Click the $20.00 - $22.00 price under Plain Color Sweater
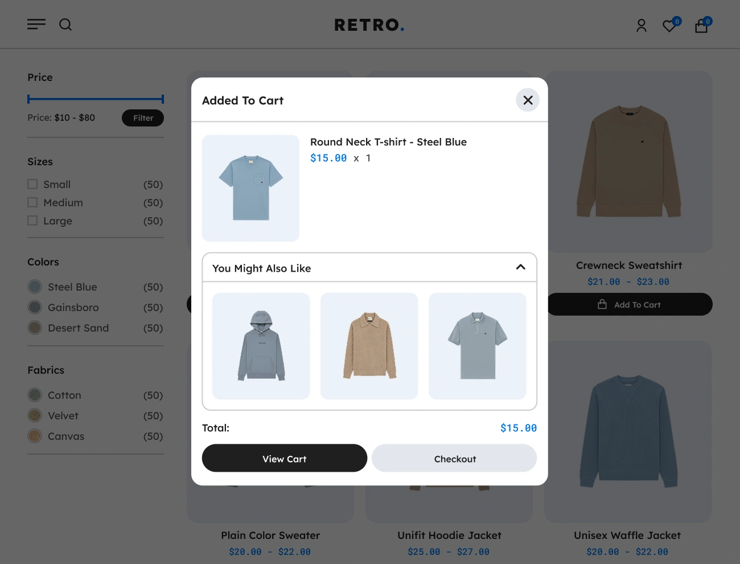Image resolution: width=740 pixels, height=564 pixels. (270, 551)
